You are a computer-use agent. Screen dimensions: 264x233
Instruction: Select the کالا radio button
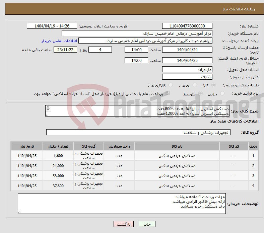click(213, 85)
